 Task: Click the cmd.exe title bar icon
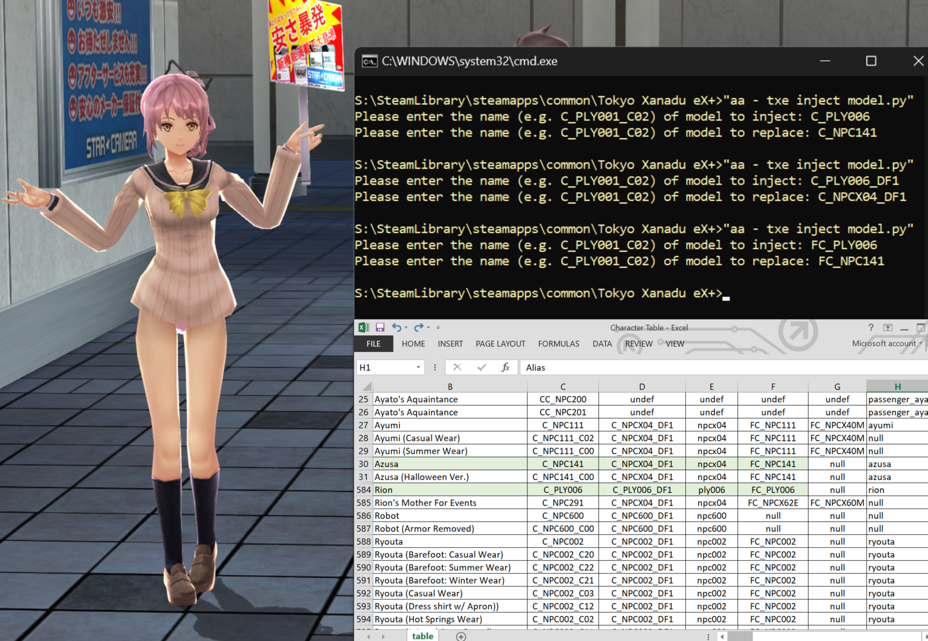[370, 61]
